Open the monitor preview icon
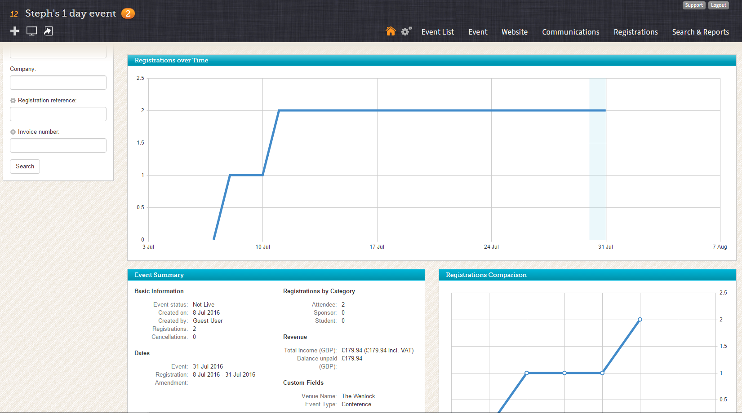The image size is (742, 413). [x=31, y=31]
